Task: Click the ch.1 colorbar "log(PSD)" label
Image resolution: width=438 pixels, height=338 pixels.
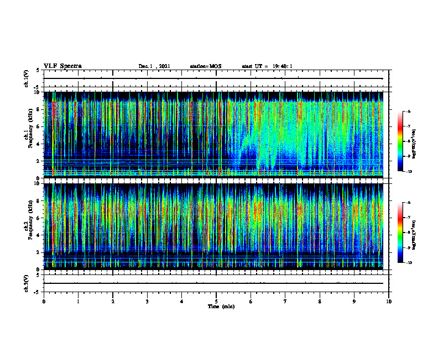Action: (414, 144)
